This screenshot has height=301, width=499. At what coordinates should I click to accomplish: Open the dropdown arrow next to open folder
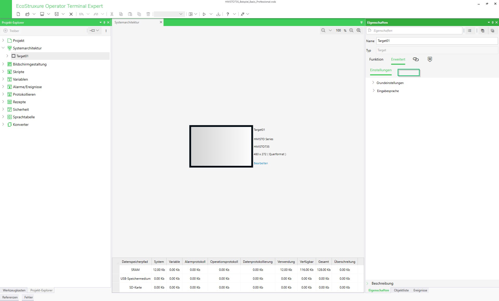click(34, 14)
